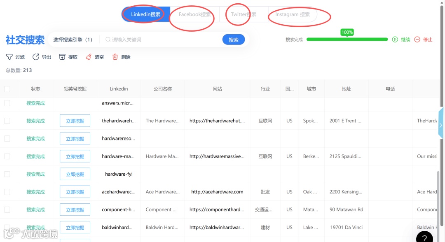Click the 交通运... industry cell
Screen dimensions: 445x242
tap(263, 210)
